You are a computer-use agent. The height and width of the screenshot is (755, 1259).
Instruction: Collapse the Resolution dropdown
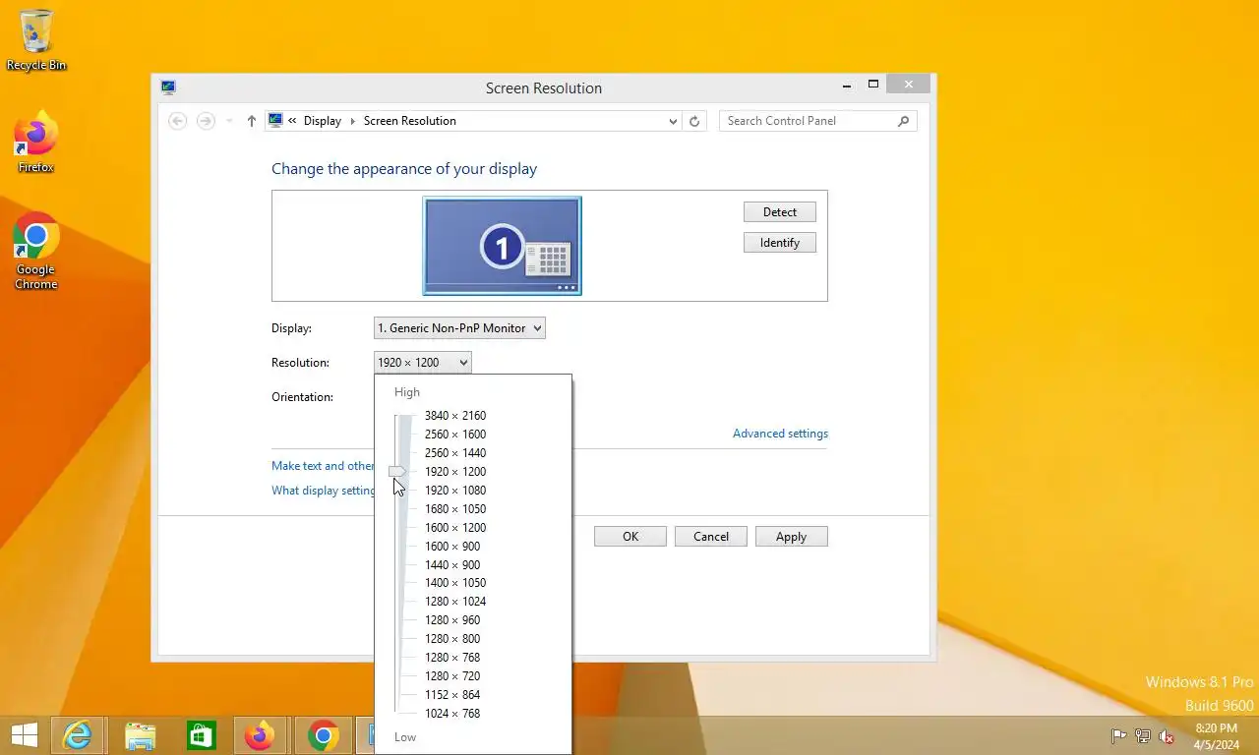coord(423,363)
